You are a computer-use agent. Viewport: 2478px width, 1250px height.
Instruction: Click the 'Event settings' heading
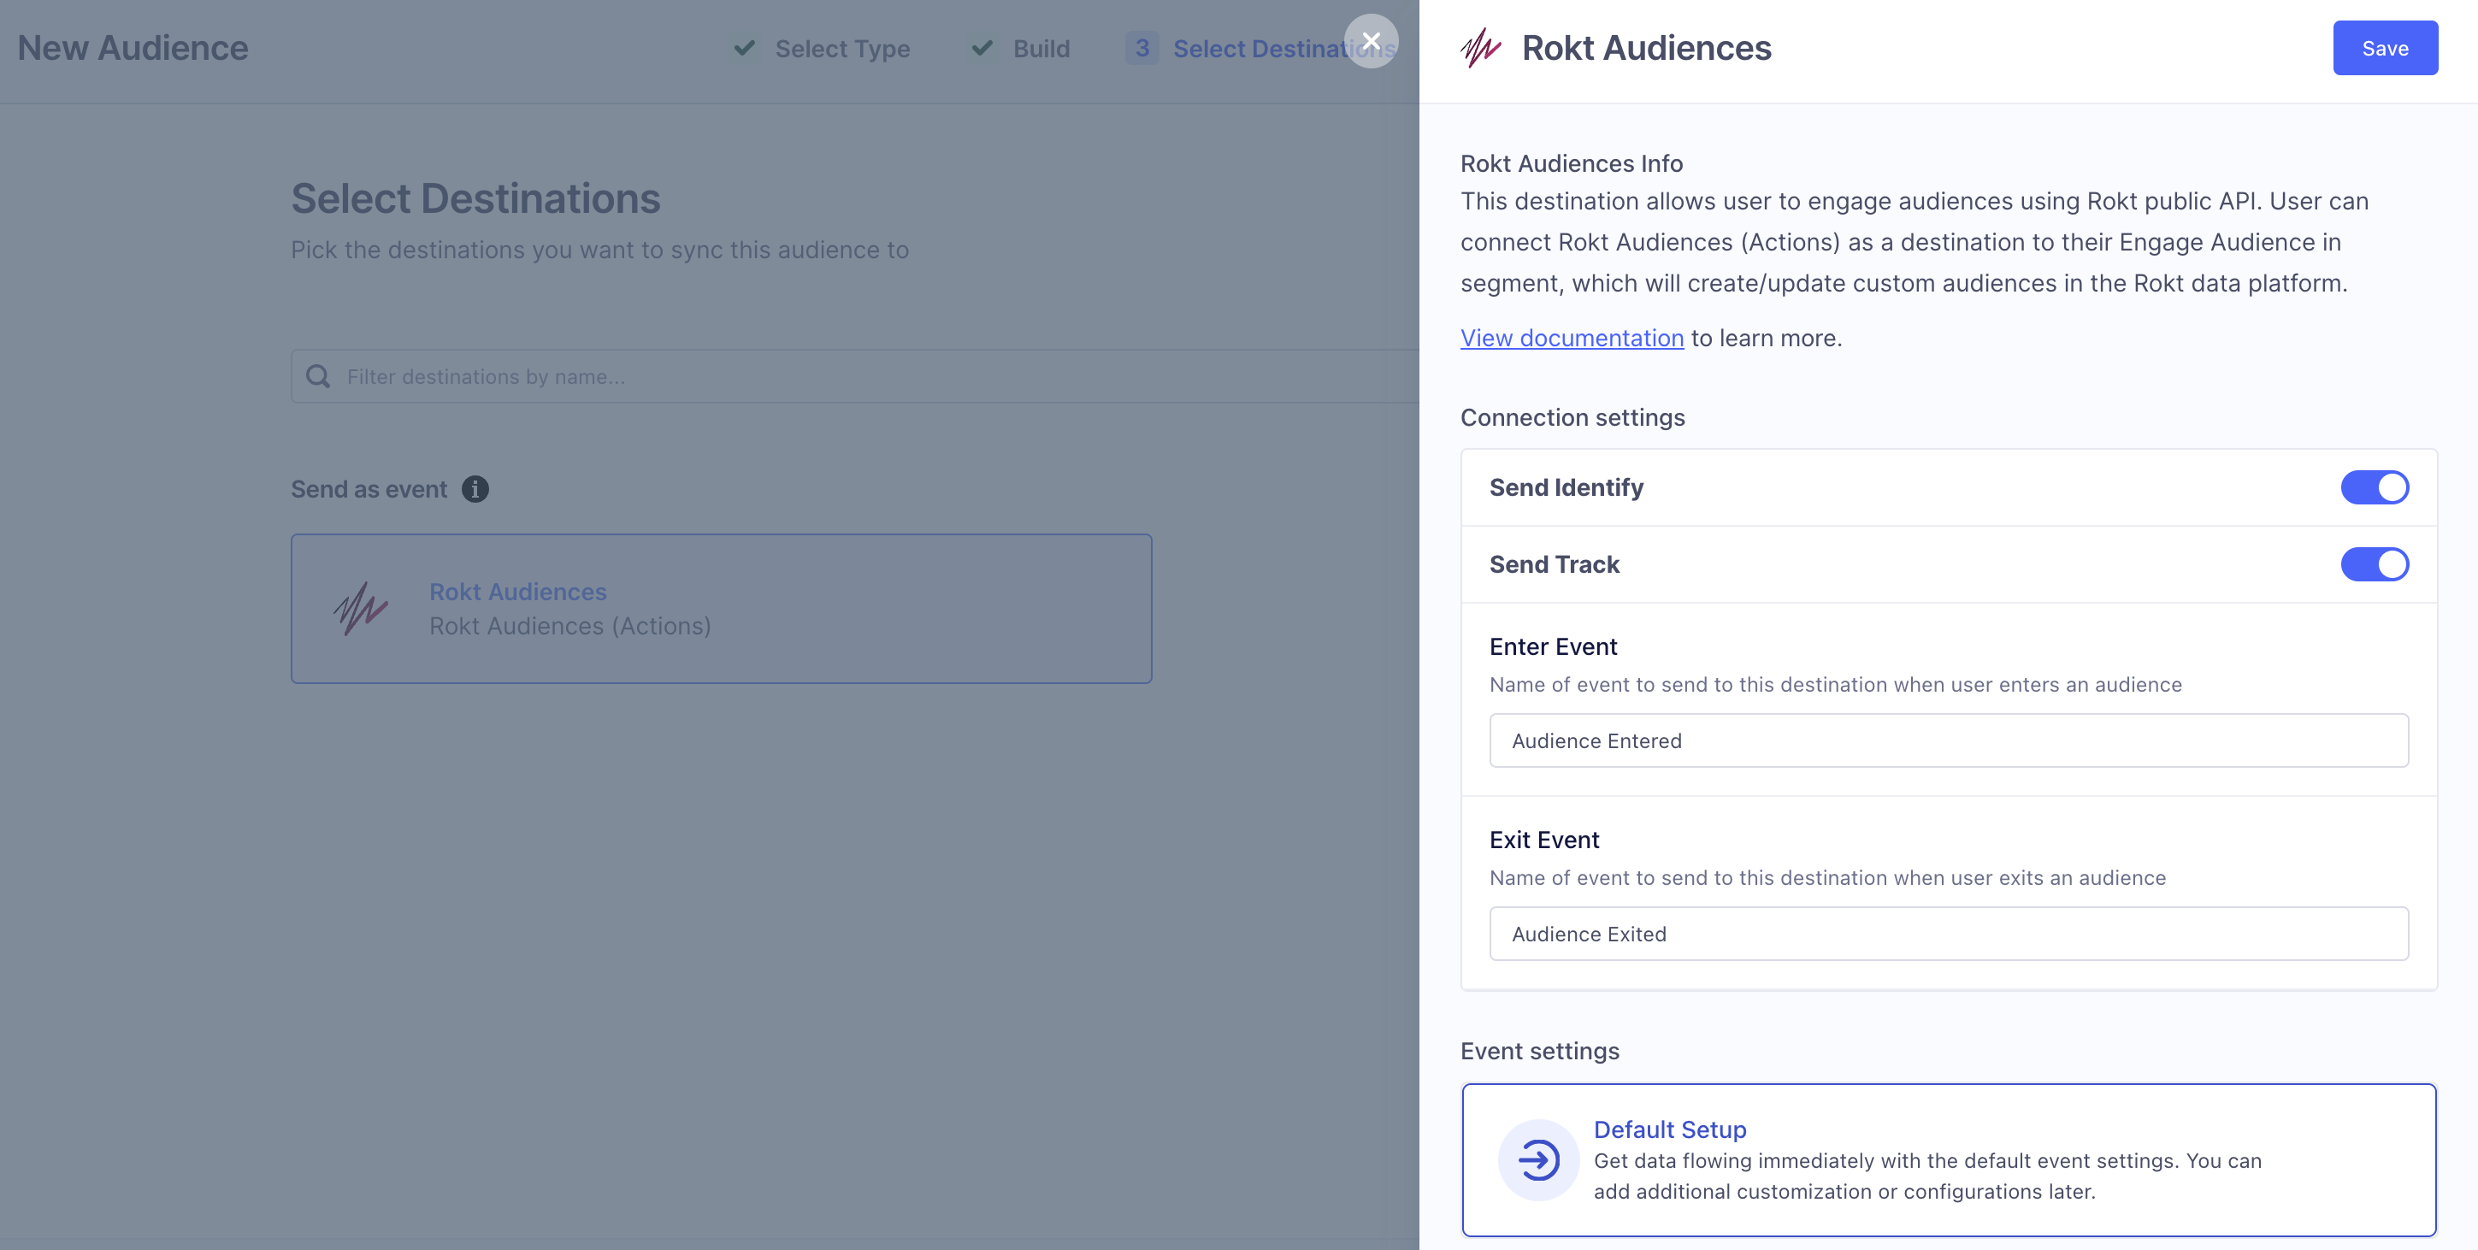1539,1051
